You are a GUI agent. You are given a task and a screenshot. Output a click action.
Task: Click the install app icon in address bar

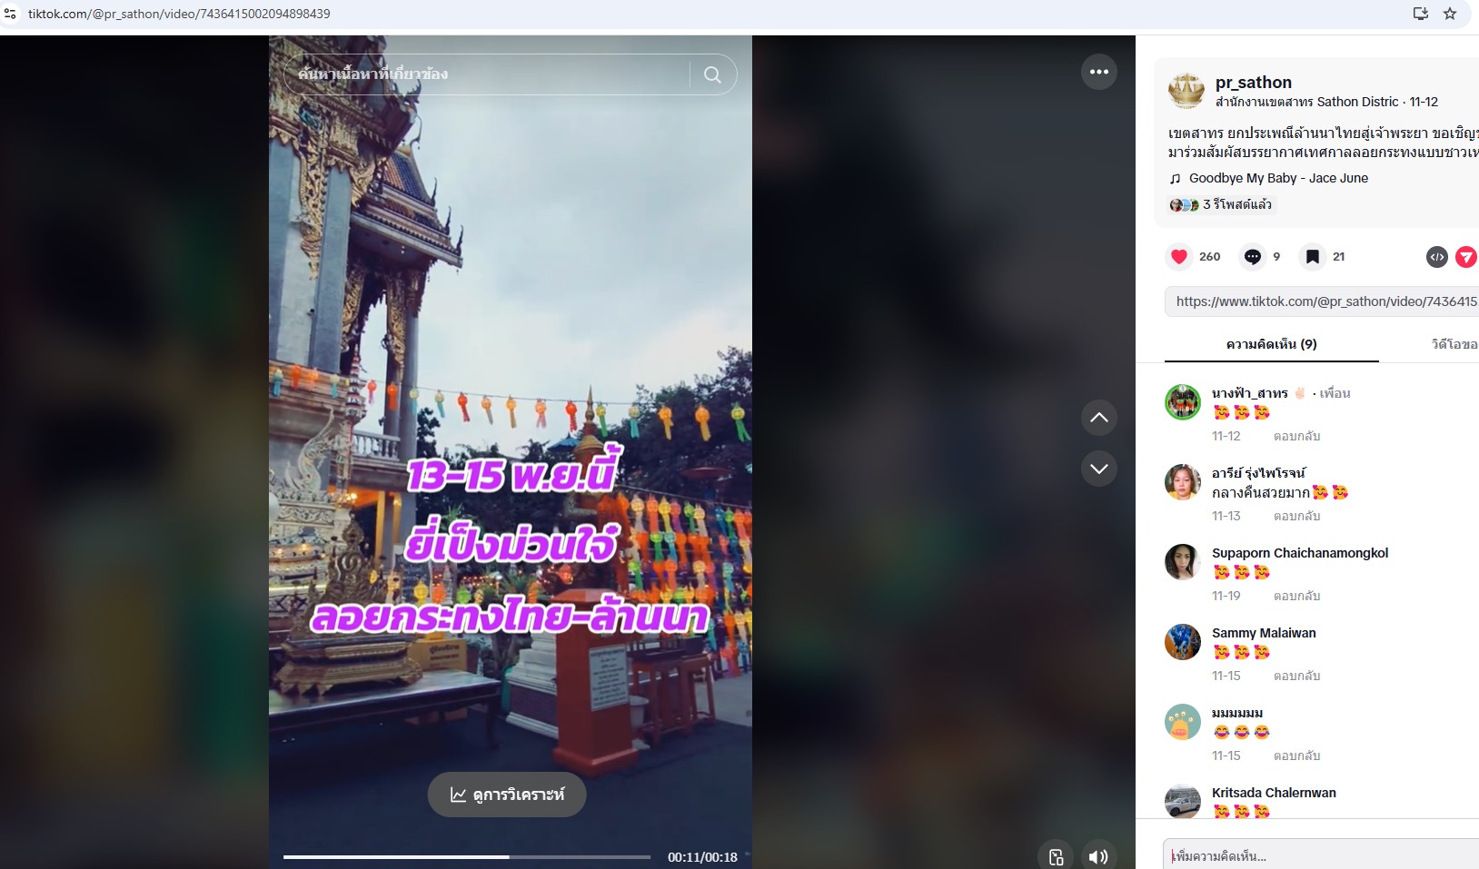pyautogui.click(x=1421, y=14)
